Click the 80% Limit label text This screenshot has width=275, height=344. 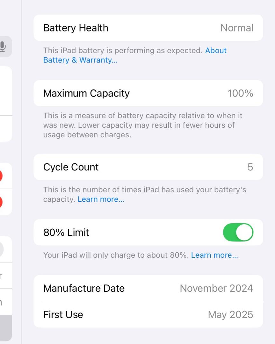pos(66,232)
